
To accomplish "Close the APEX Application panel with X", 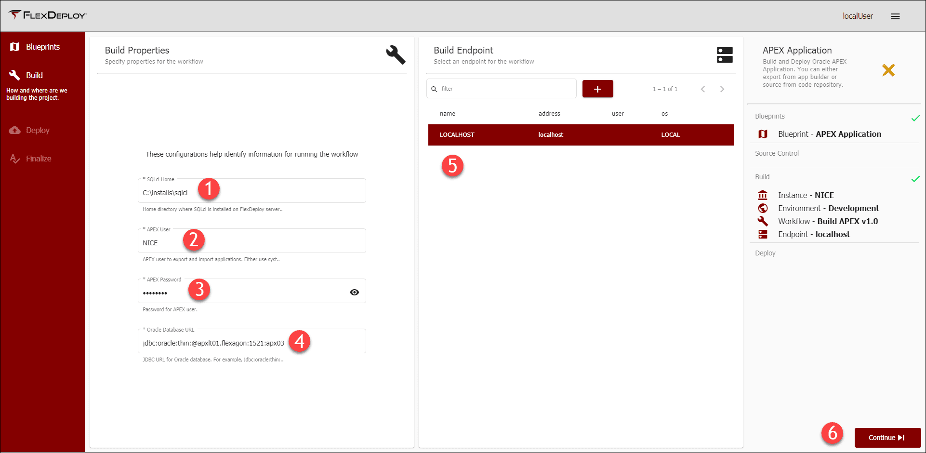I will coord(888,70).
